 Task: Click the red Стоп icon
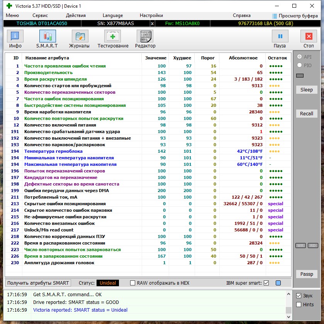[x=309, y=36]
